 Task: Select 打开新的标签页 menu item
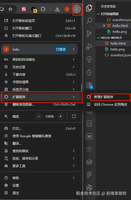click(x=41, y=21)
